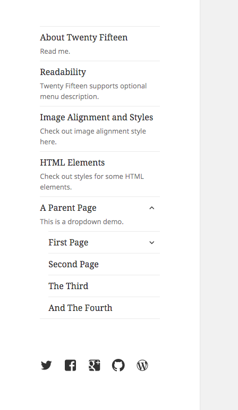
Task: Collapse the A Parent Page submenu chevron
Action: click(151, 208)
